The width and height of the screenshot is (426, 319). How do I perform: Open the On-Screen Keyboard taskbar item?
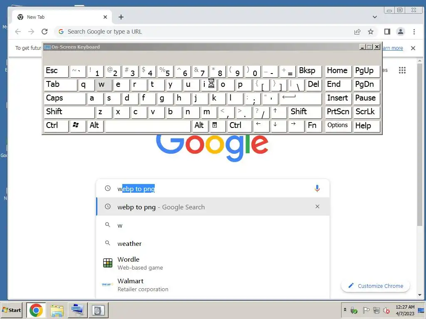(78, 310)
